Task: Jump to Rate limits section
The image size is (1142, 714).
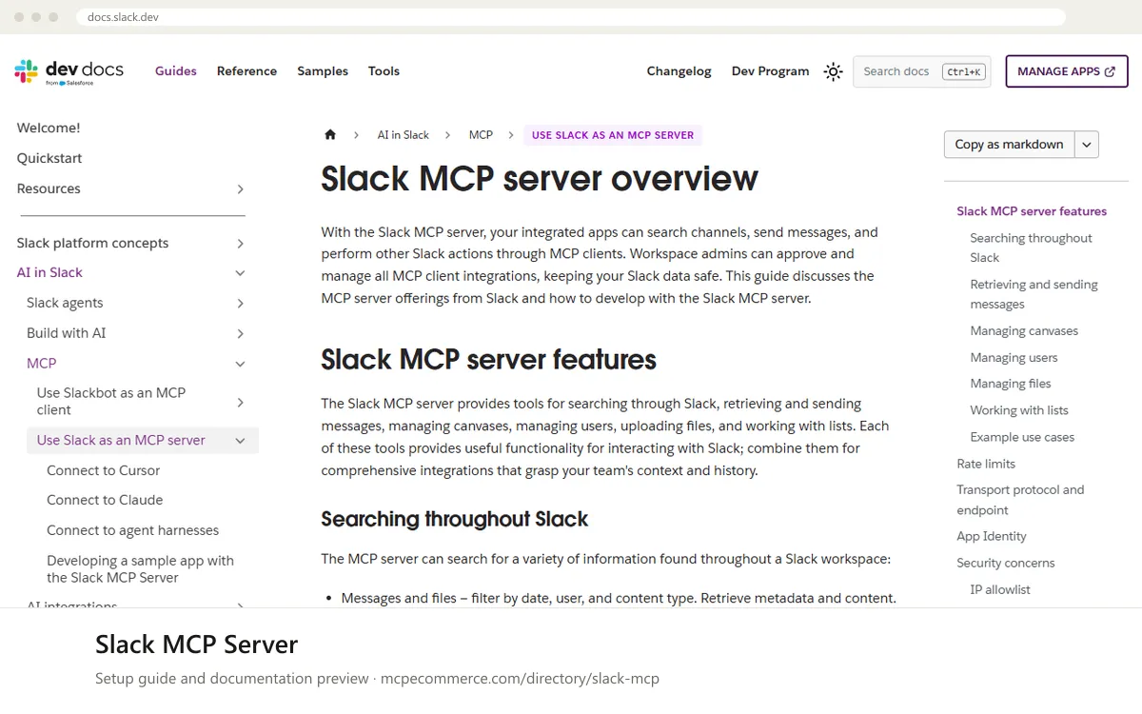Action: pos(986,464)
